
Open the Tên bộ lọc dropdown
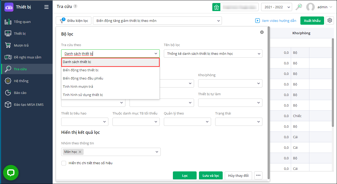pyautogui.click(x=213, y=54)
